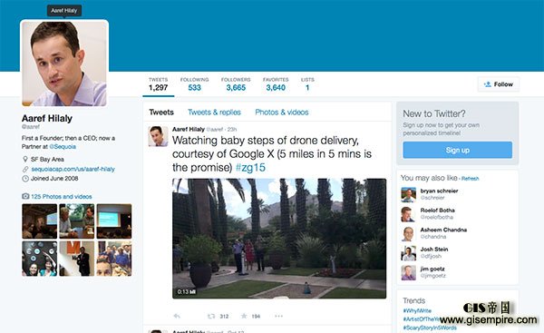Switch to the Tweets tab
This screenshot has height=333, width=544.
click(x=161, y=113)
